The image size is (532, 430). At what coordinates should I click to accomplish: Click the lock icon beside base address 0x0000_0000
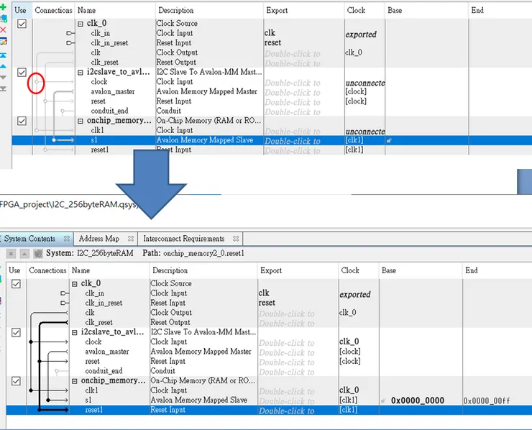point(383,401)
